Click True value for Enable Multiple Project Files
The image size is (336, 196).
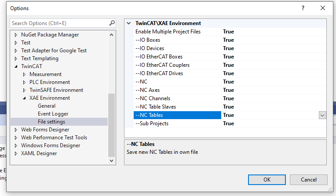(x=228, y=32)
